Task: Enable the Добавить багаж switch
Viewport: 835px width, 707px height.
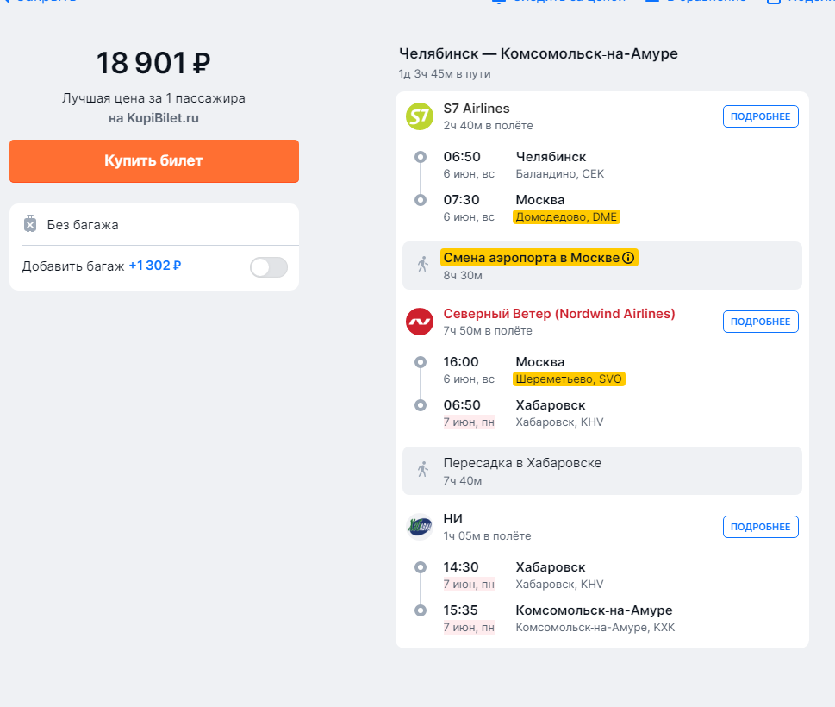Action: click(268, 267)
